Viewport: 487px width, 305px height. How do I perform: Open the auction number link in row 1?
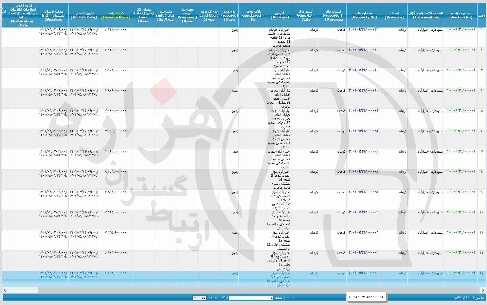click(460, 29)
